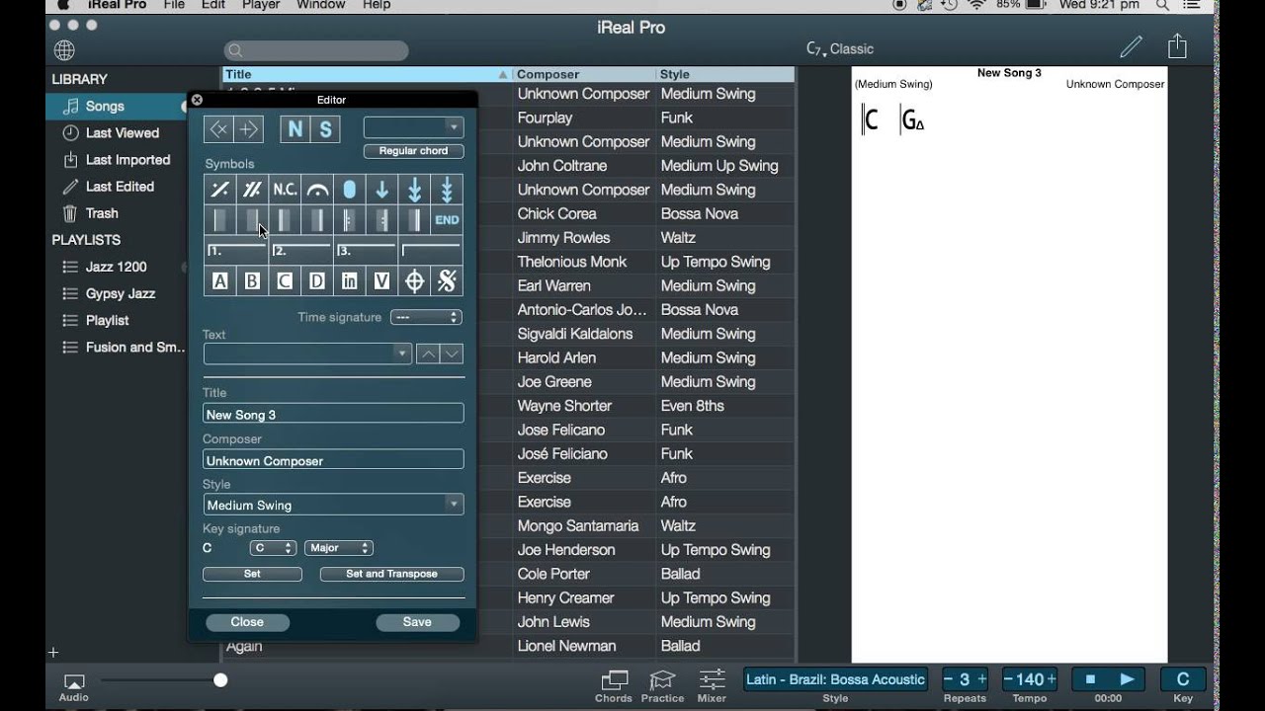Click the Set key button
This screenshot has width=1265, height=711.
coord(252,574)
